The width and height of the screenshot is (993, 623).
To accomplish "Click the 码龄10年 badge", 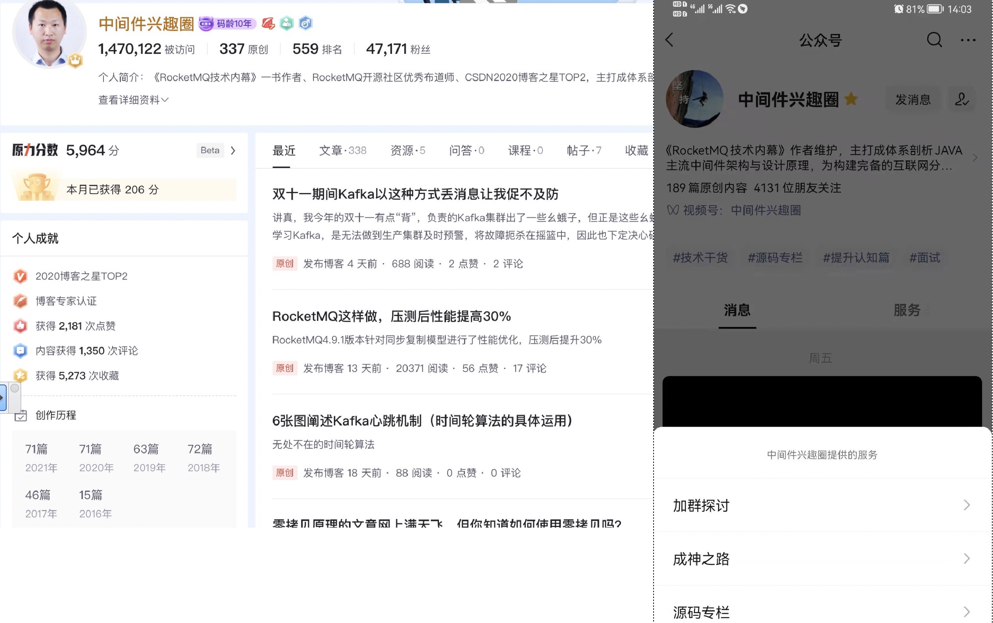I will pos(228,23).
